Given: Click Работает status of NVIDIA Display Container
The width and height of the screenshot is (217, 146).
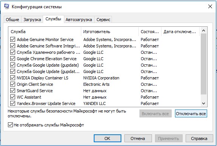Looking at the screenshot, I should 150,78.
